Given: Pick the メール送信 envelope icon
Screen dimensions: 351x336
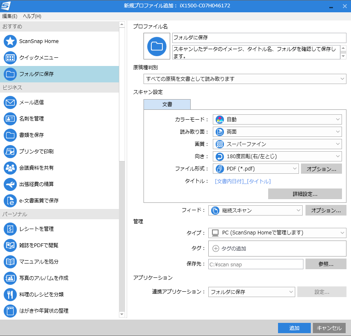Looking at the screenshot, I should pos(10,102).
